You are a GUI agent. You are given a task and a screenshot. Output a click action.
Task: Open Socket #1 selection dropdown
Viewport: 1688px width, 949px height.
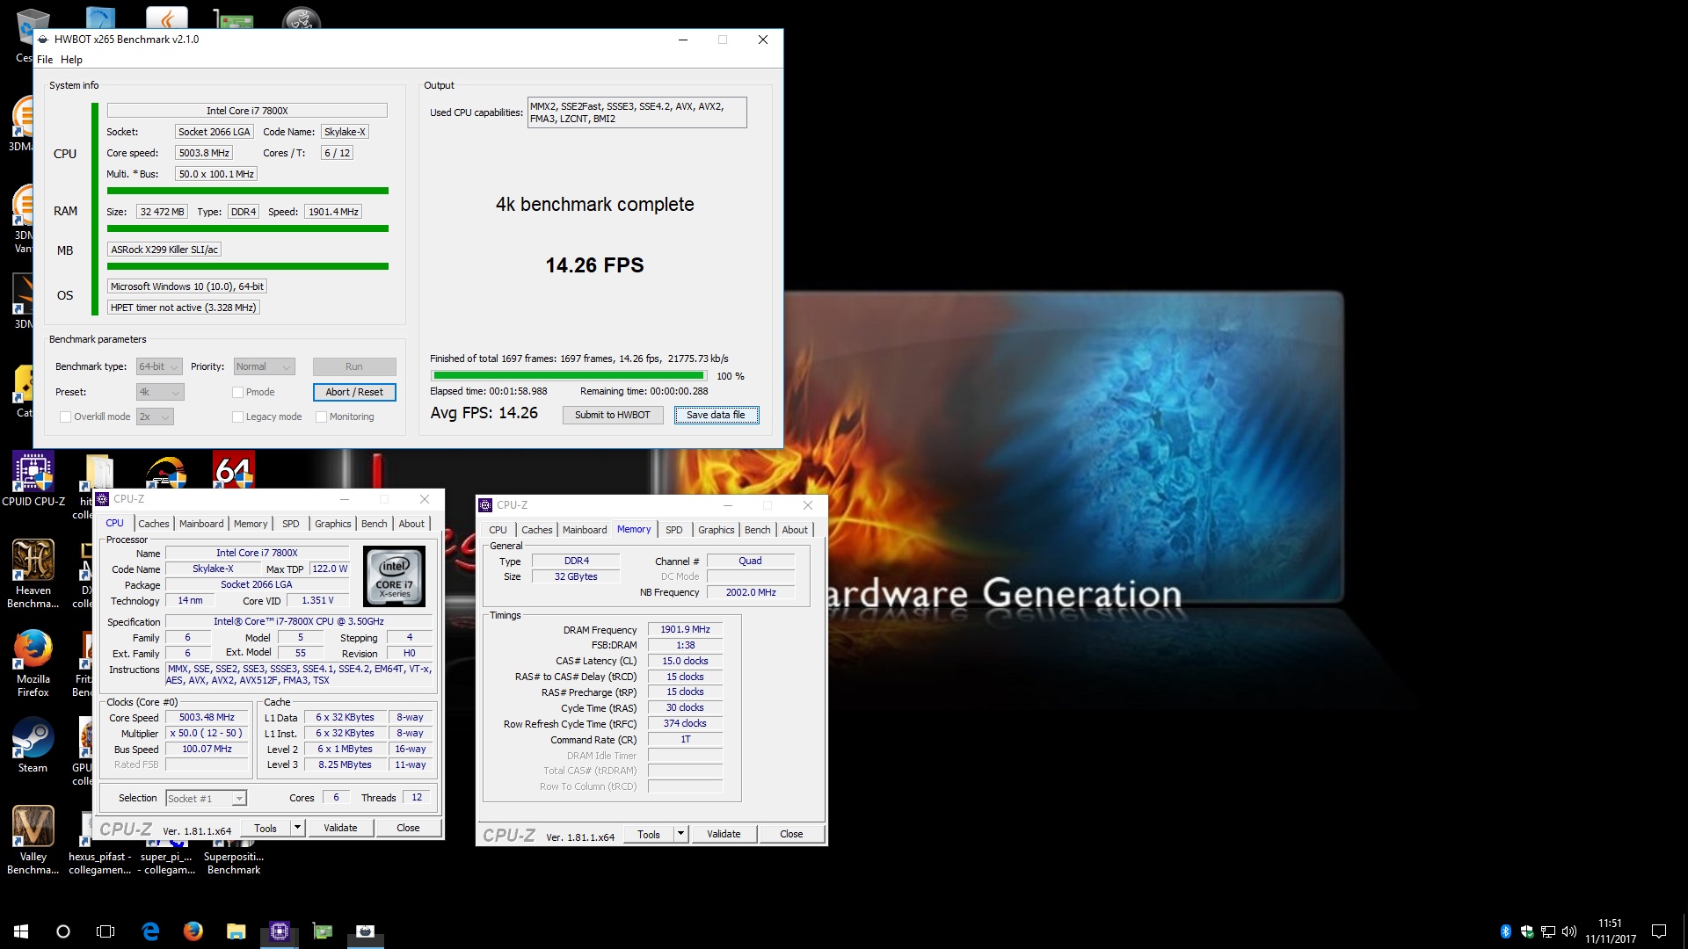tap(207, 798)
